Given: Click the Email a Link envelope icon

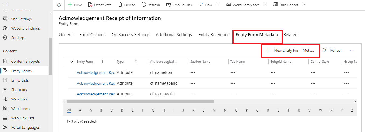Looking at the screenshot, I should [x=169, y=5].
